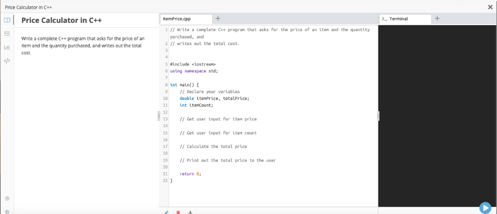This screenshot has width=497, height=214.
Task: Click the instructions paragraph starting 'Write a complete C++ program'
Action: pos(83,46)
